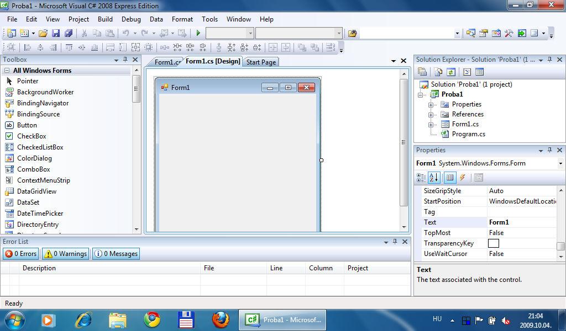The height and width of the screenshot is (331, 566).
Task: Click the Properties grid scrollbar thumb
Action: [560, 246]
